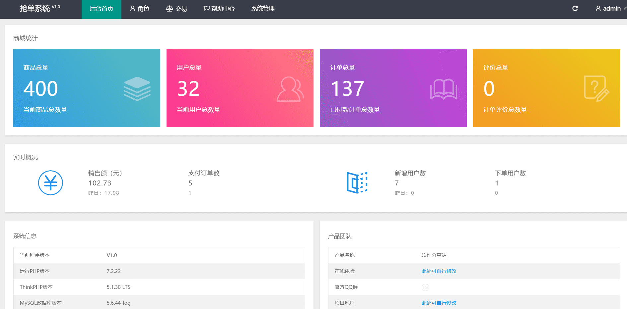Click the 销售额 value 102.73

click(x=100, y=183)
